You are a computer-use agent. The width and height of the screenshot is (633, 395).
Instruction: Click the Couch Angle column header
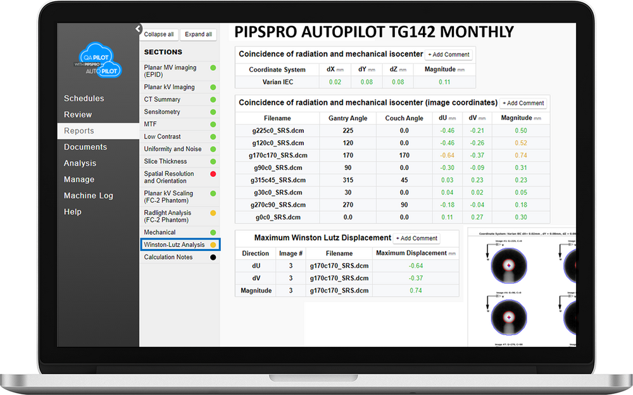404,119
